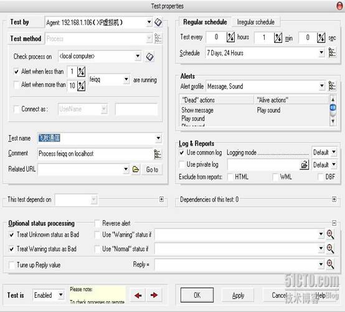Click the properties icon beside Test method
This screenshot has height=312, width=345.
pyautogui.click(x=158, y=39)
